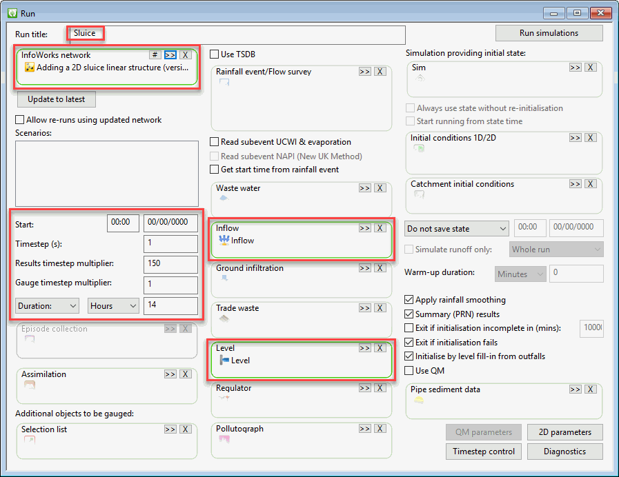Viewport: 619px width, 477px height.
Task: Click the 2D sluice network icon
Action: tap(30, 68)
